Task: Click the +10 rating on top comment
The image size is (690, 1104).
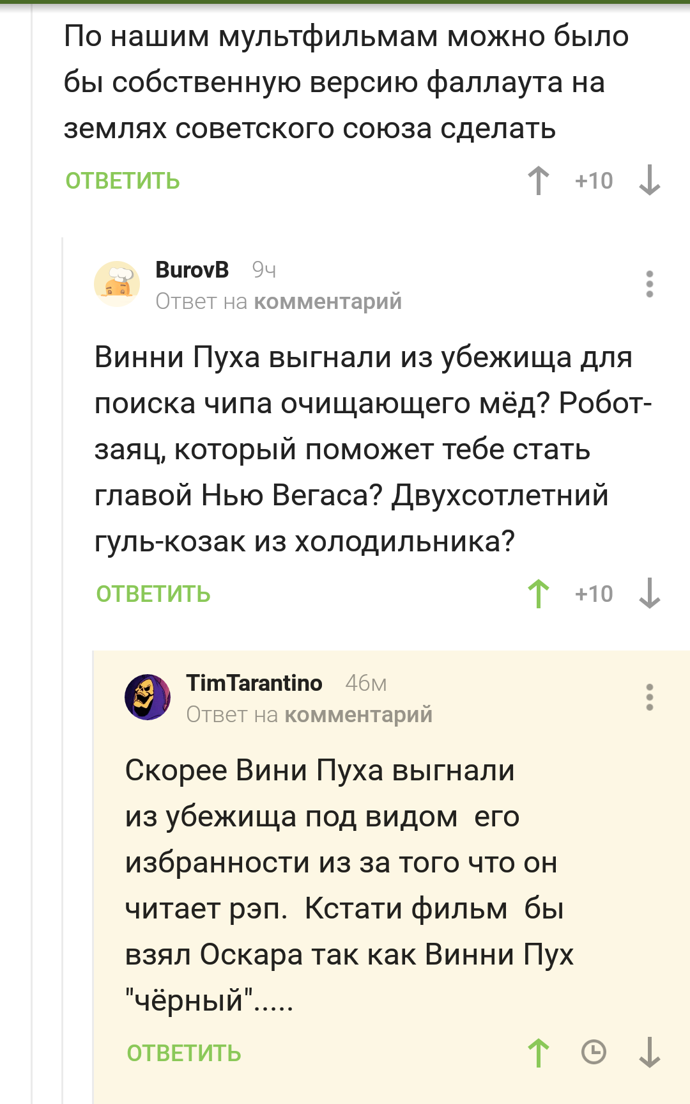Action: click(x=594, y=181)
